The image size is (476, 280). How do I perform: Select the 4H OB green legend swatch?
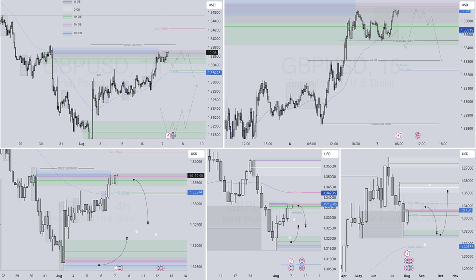67,17
